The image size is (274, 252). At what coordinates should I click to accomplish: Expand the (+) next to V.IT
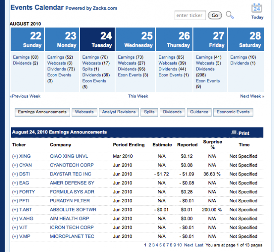coord(15,227)
